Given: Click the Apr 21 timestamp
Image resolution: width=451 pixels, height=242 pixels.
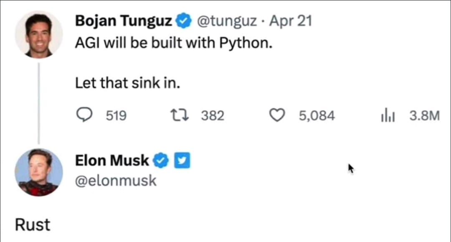Looking at the screenshot, I should pos(290,21).
